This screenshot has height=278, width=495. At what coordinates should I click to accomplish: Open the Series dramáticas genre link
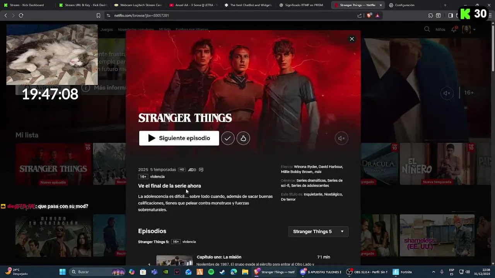[x=311, y=181]
